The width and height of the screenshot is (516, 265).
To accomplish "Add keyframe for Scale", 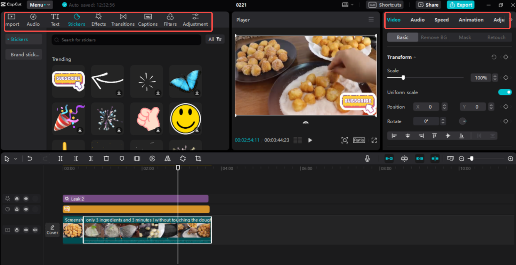I will tap(506, 78).
